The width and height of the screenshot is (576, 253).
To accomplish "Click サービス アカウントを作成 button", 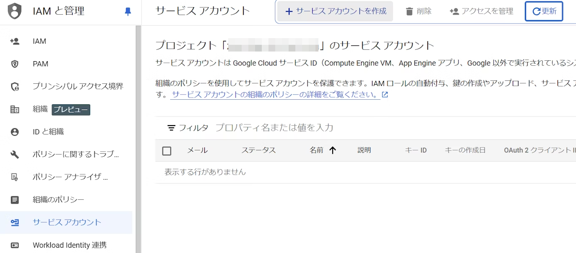I will click(335, 11).
